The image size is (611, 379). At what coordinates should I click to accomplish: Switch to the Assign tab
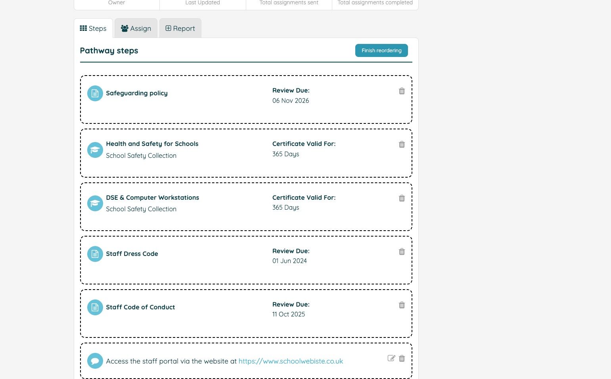coord(136,28)
